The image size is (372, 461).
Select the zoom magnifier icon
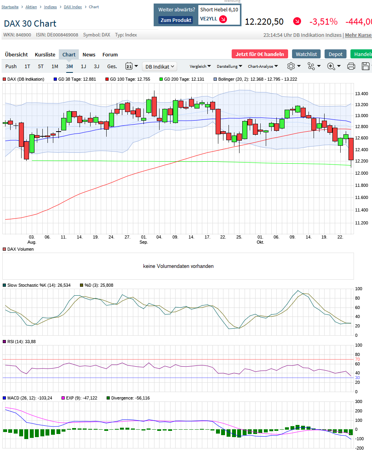pyautogui.click(x=330, y=66)
